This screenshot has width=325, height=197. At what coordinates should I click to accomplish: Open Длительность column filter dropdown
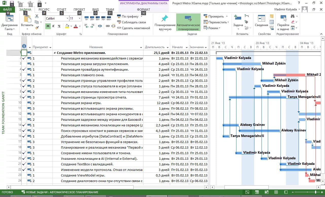click(x=167, y=47)
